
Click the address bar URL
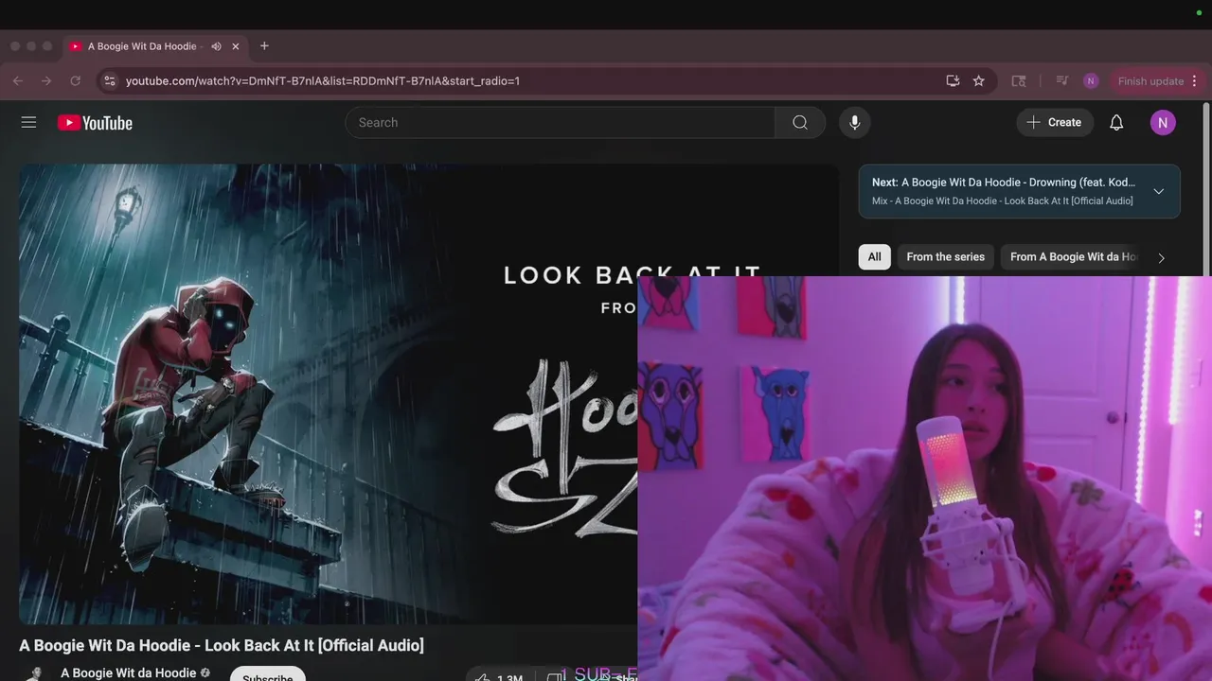pos(323,81)
